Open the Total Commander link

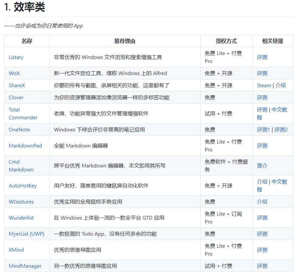[x=22, y=113]
